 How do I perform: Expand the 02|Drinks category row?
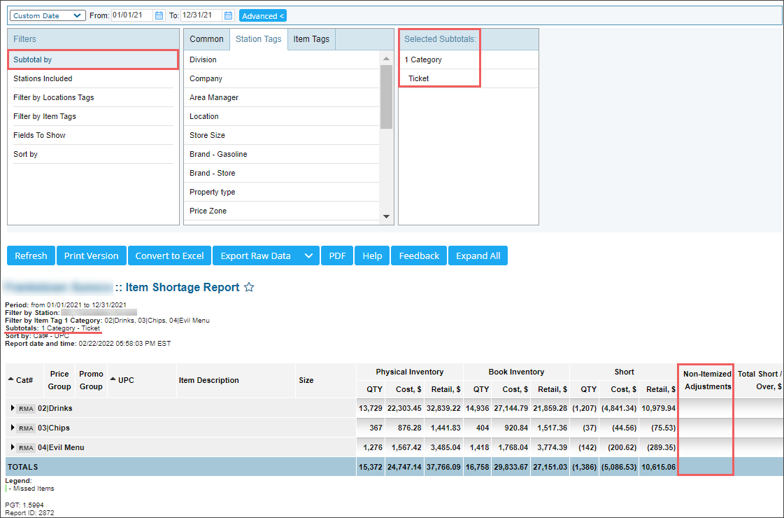pos(12,408)
